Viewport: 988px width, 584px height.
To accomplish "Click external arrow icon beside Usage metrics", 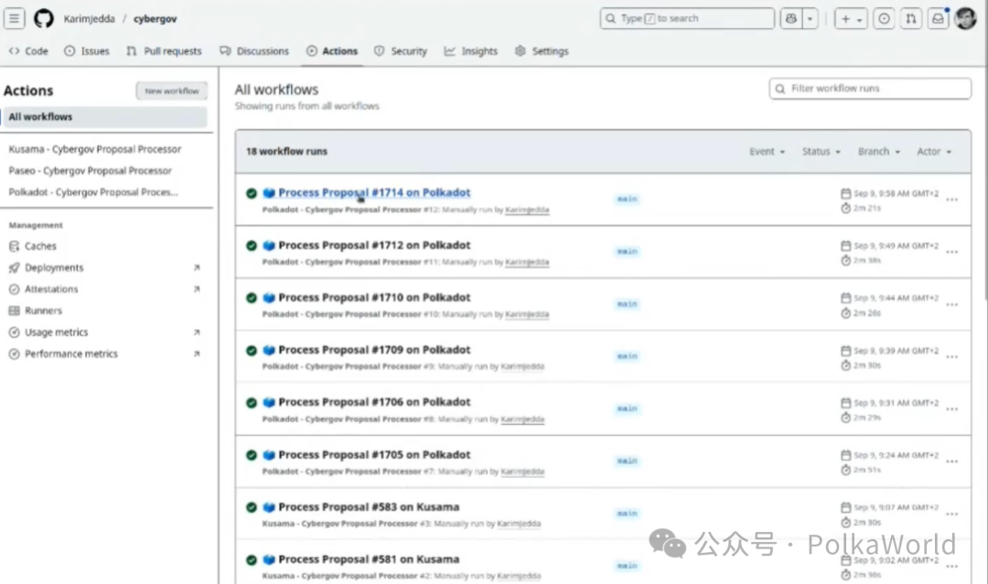I will tap(197, 333).
